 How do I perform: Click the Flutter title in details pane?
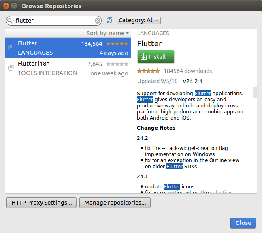(x=149, y=44)
